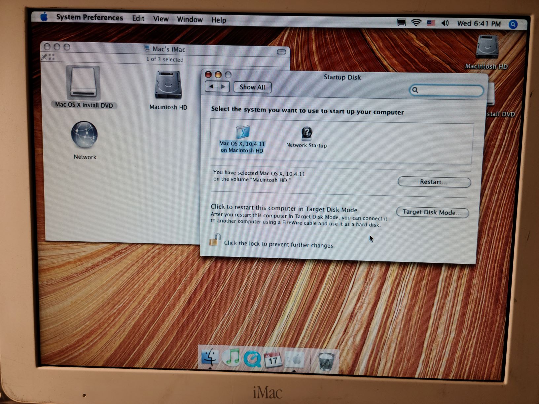Click the Displays menu bar icon
539x404 pixels.
point(401,23)
